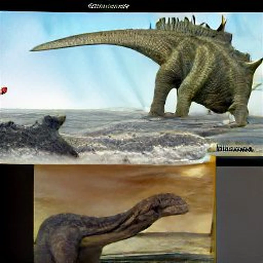Open the spiked green dinosaur picture
Image resolution: width=263 pixels, height=263 pixels.
(x=132, y=87)
